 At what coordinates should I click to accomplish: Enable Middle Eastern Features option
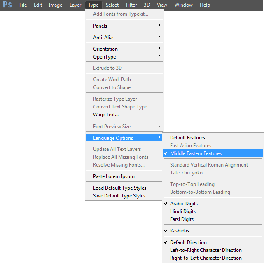pos(196,153)
